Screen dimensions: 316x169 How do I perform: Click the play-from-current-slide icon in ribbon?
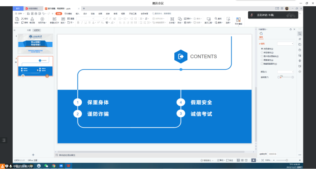42,19
